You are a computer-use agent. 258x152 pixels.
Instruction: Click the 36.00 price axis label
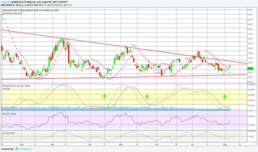coord(250,53)
